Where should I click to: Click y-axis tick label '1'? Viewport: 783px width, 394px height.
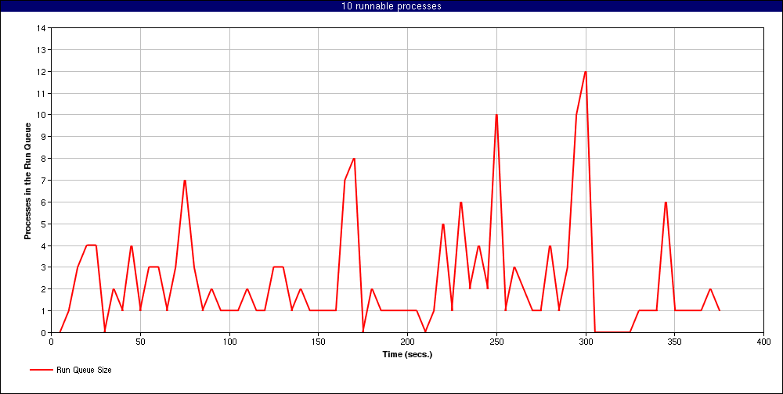click(43, 310)
